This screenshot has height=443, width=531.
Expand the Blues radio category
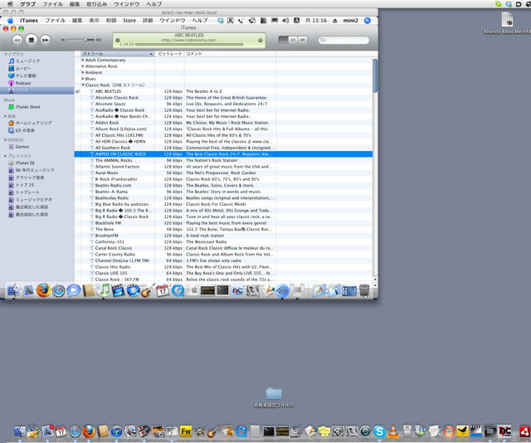coord(83,79)
